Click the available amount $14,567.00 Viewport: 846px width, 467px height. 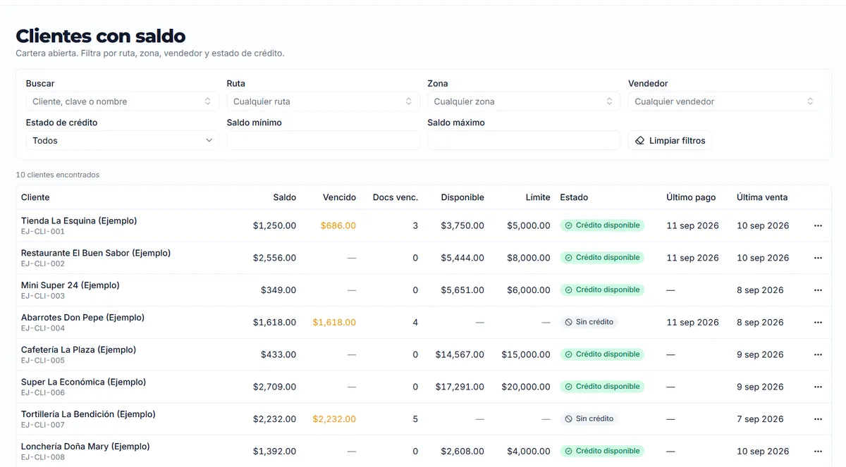tap(460, 355)
